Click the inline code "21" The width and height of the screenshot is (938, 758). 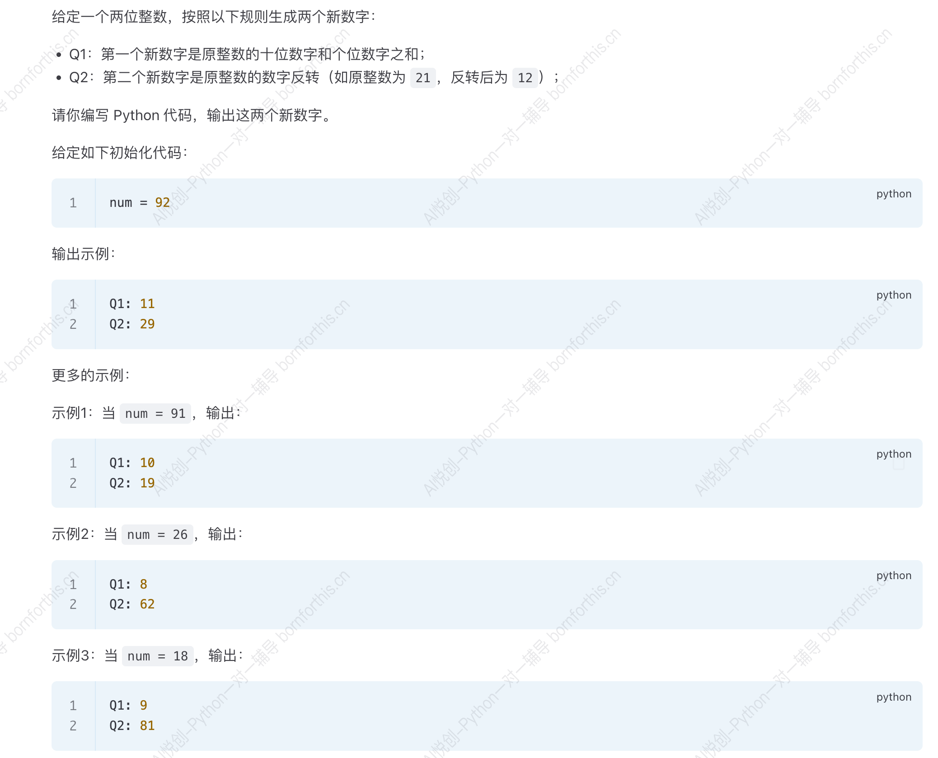[x=423, y=78]
